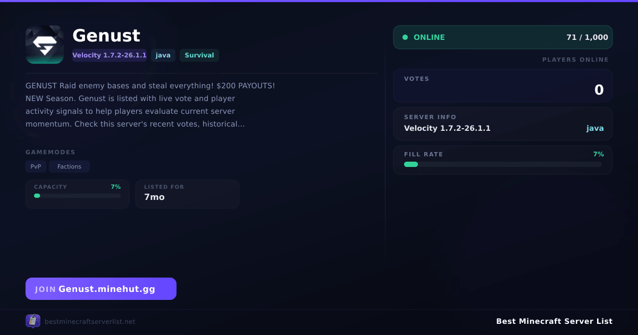Click the 71 / 1,000 player count
638x335 pixels.
[x=587, y=37]
